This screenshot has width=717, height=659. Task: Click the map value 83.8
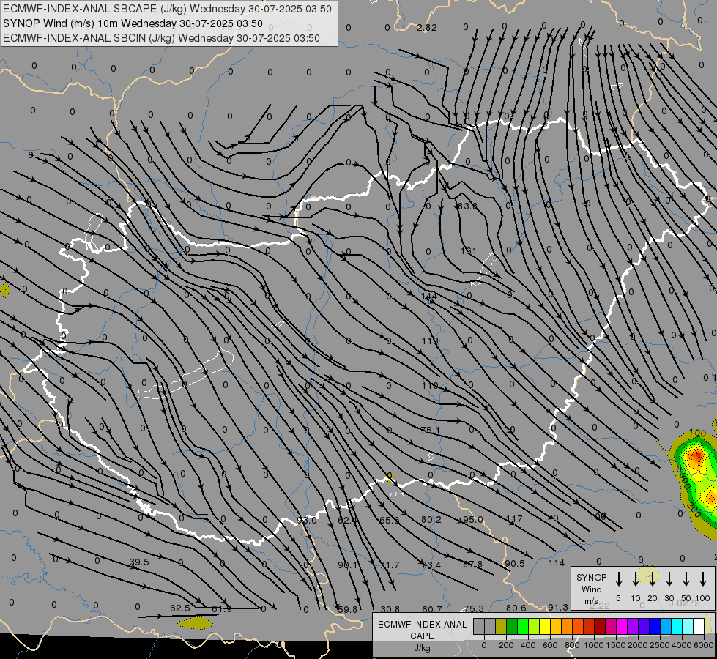pos(467,206)
